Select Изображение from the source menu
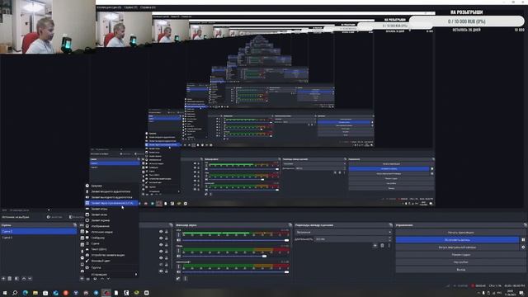Screen dimensions: 528x297 point(111,226)
